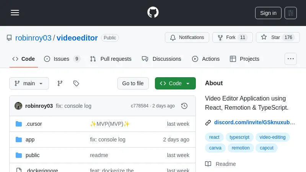Click robinroy03 avatar in commit row
This screenshot has height=172, width=306.
(18, 106)
